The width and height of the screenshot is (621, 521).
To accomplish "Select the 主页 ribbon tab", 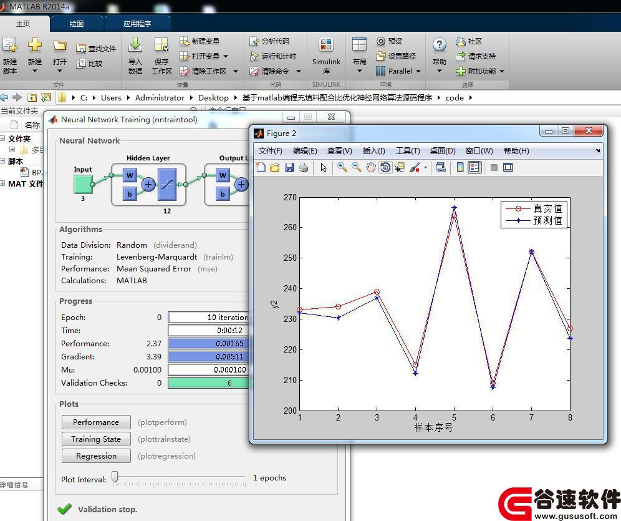I will click(23, 24).
